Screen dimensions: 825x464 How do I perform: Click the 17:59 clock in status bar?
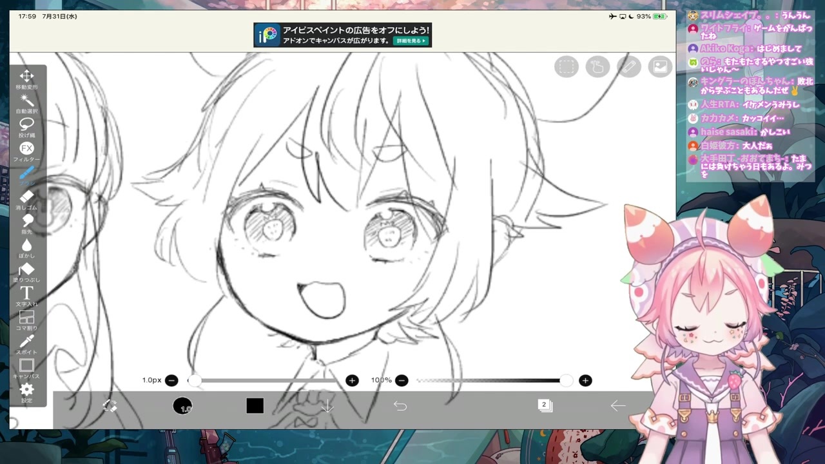click(28, 16)
